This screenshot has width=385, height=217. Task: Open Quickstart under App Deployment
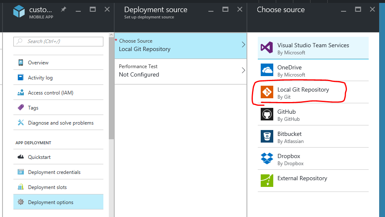[x=58, y=157]
